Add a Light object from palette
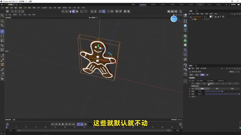The image size is (241, 135). coord(185,74)
